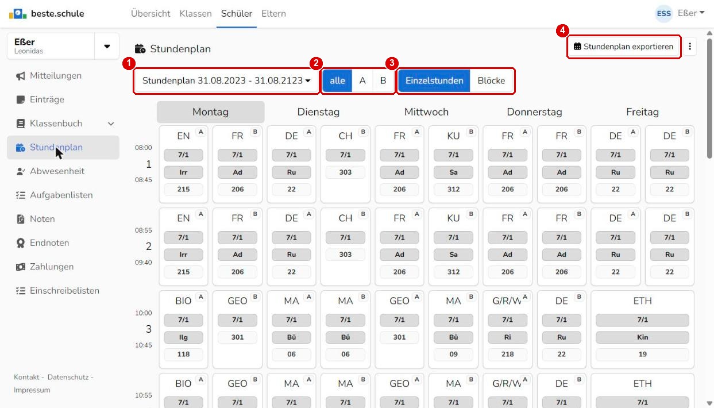Open the Eltern tab

pos(273,13)
